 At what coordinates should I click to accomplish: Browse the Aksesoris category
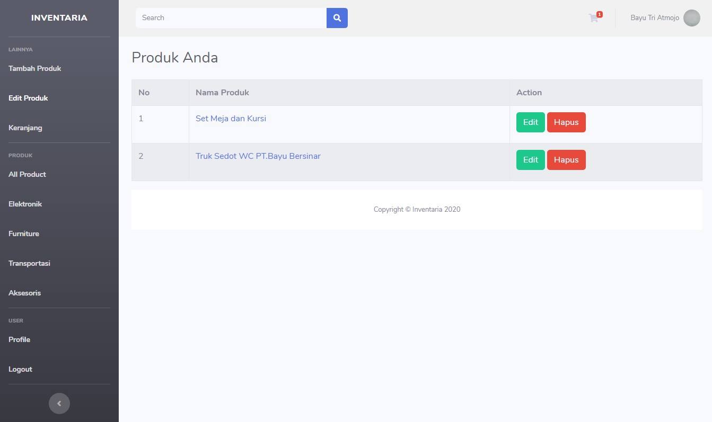point(24,293)
